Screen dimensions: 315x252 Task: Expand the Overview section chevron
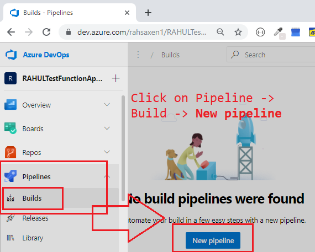[x=107, y=104]
